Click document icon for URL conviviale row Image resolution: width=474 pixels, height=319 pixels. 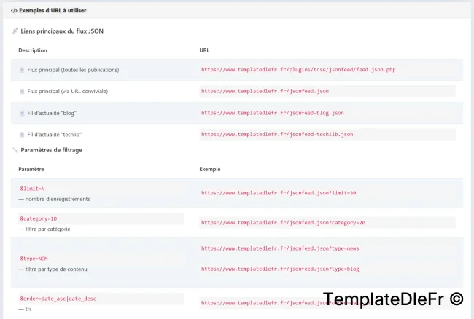tap(22, 92)
